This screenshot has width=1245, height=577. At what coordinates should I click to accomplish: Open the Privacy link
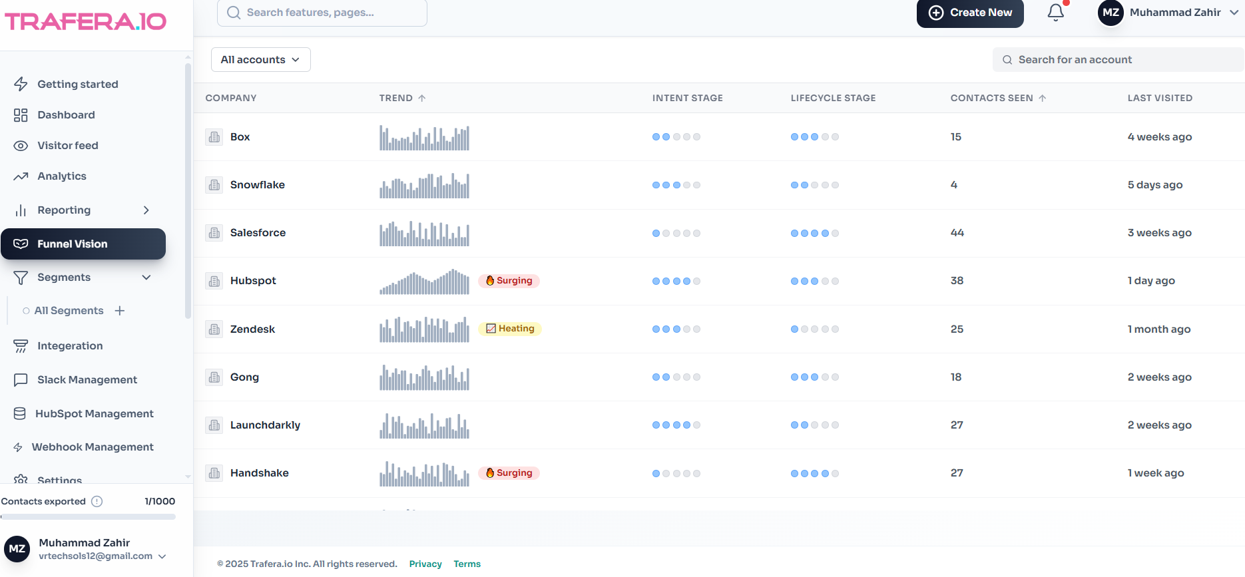[x=425, y=564]
